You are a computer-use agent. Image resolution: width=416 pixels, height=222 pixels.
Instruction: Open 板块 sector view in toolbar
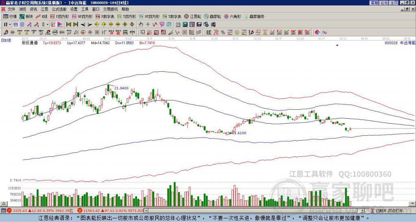(x=26, y=16)
